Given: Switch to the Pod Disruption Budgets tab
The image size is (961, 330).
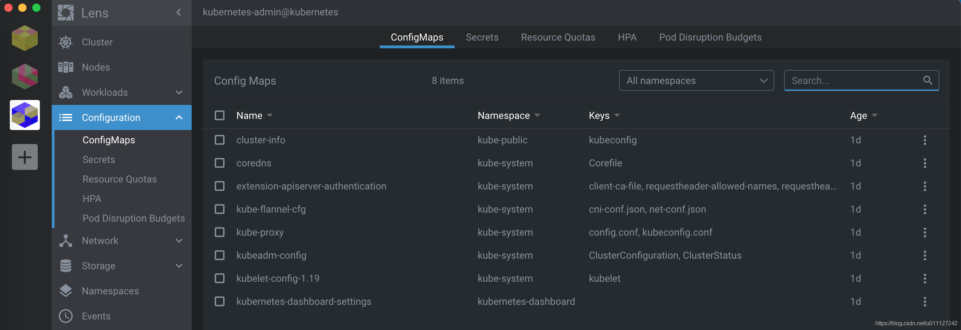Looking at the screenshot, I should pyautogui.click(x=710, y=37).
